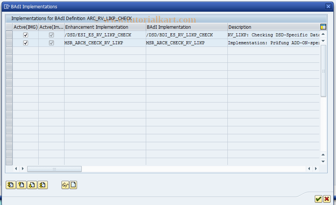
Task: Click Enhancement Implementation column header
Action: (x=105, y=27)
